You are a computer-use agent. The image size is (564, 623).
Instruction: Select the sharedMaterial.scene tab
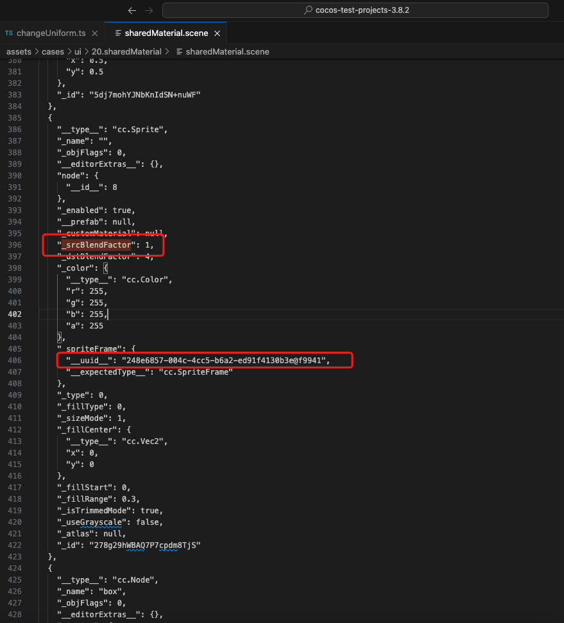(166, 33)
